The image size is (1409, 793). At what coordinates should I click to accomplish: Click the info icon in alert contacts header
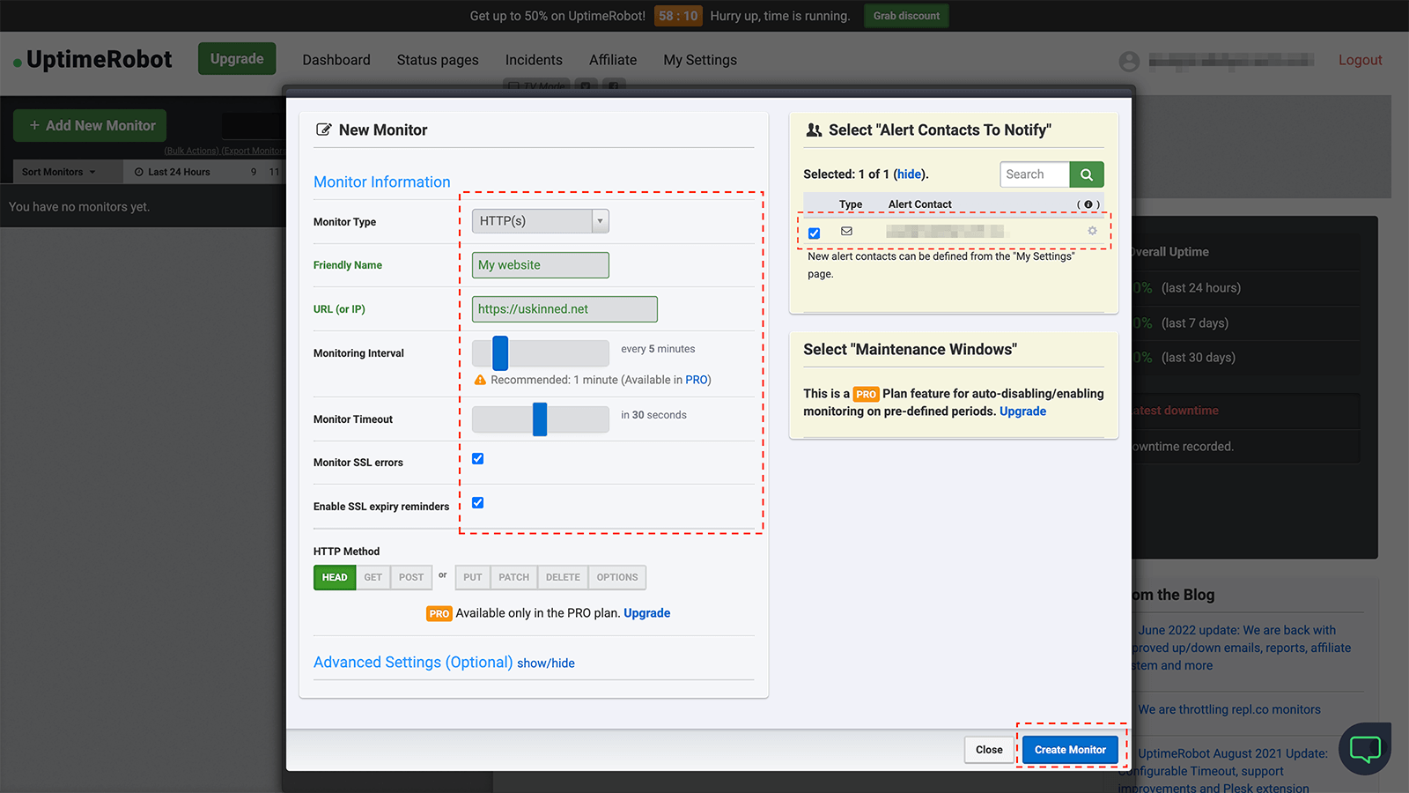click(x=1088, y=204)
